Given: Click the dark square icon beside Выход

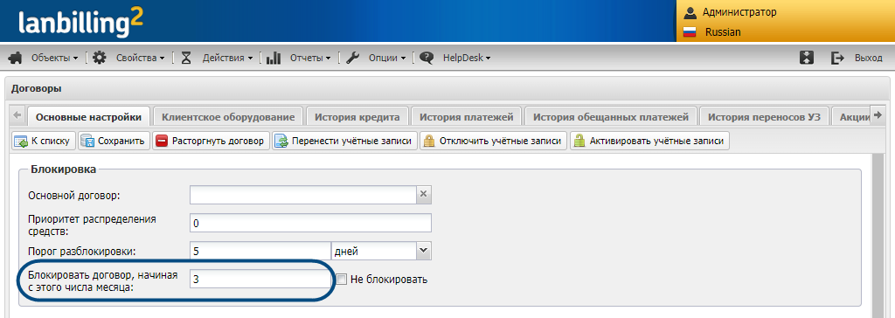Looking at the screenshot, I should (x=807, y=58).
